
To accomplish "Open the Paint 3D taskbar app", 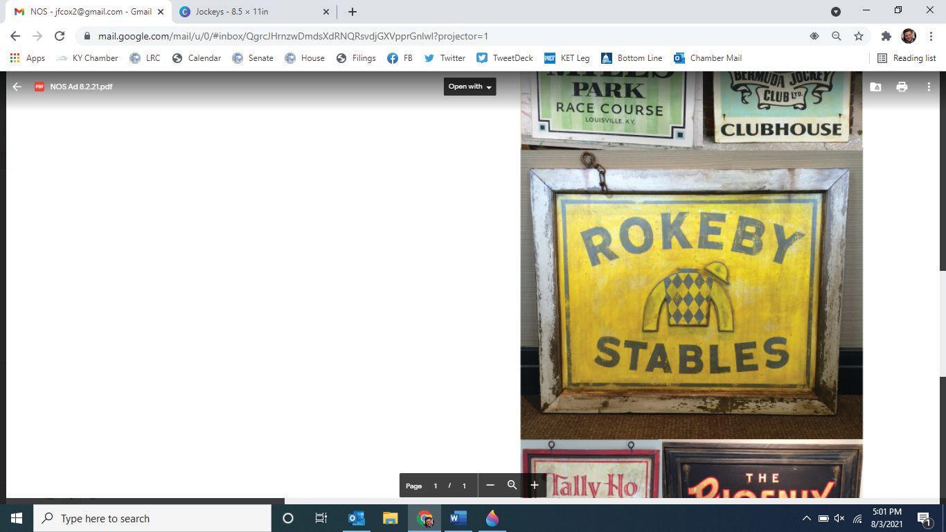I will pos(492,518).
